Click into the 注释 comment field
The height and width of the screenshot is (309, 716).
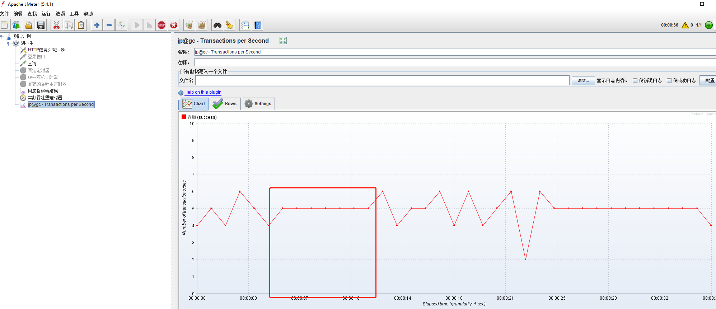click(455, 62)
